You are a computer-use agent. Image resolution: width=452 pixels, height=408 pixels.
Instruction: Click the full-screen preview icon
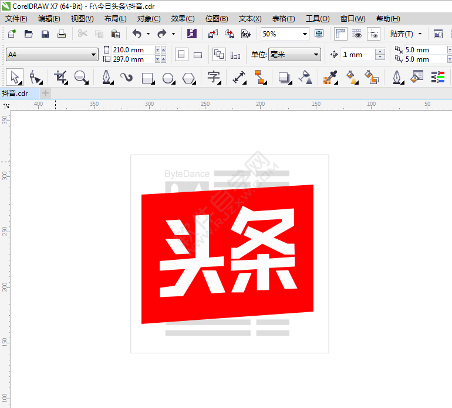pos(319,34)
